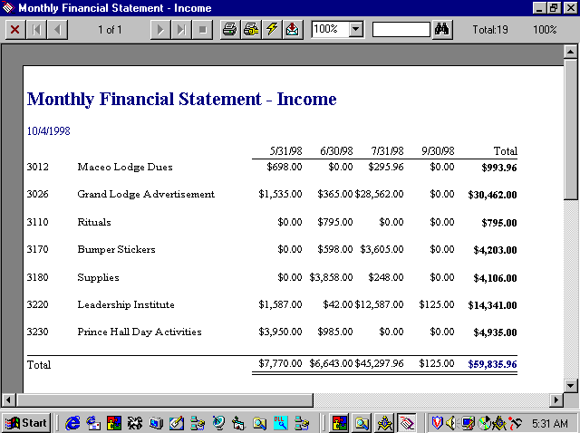
Task: Launch Internet Explorer from quick launch
Action: 73,422
